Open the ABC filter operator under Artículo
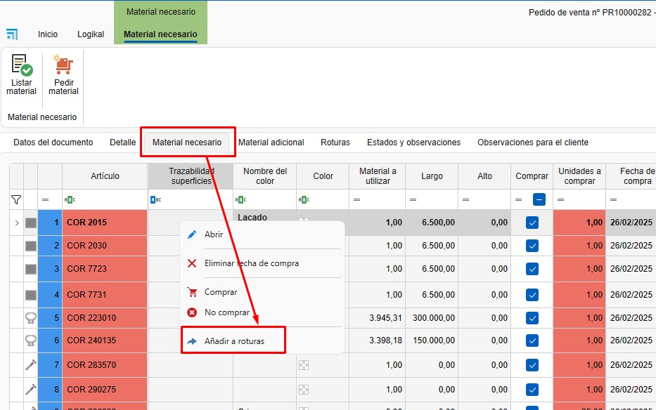Viewport: 656px width, 410px height. pos(70,200)
